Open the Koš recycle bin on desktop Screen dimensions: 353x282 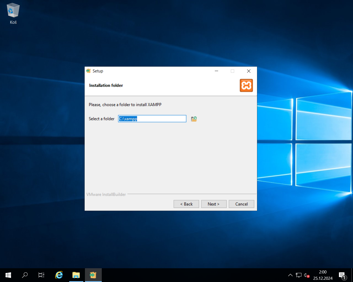point(13,11)
